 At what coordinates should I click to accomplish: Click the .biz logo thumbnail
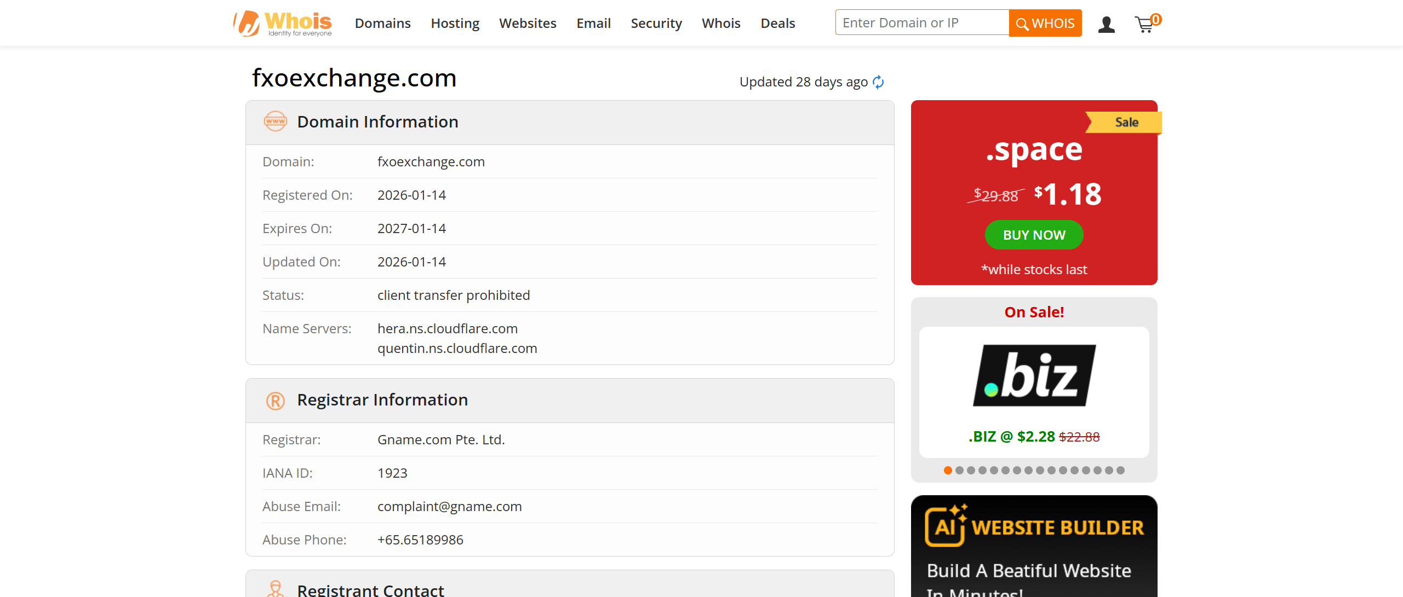point(1034,375)
